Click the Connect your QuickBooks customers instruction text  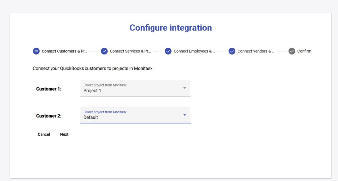click(x=92, y=69)
